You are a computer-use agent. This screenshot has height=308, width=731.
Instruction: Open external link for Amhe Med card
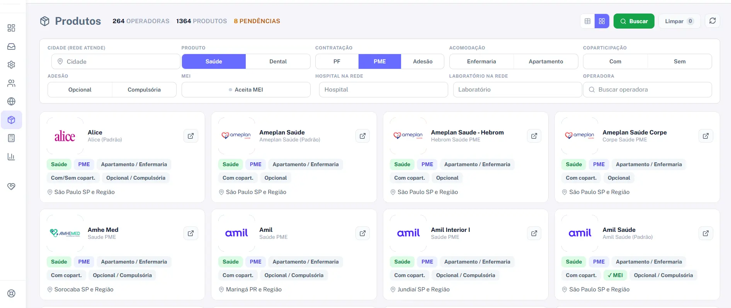[x=191, y=233]
